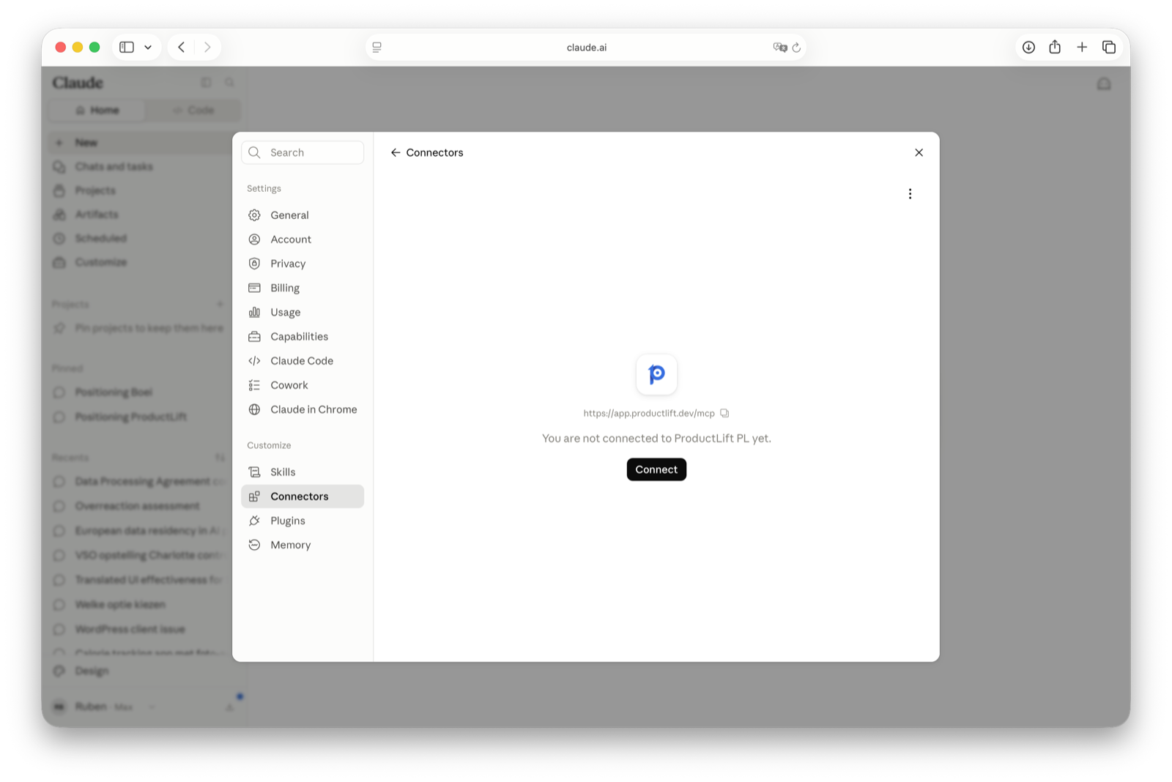Viewport: 1172px width, 782px height.
Task: Open Memory settings
Action: click(303, 545)
